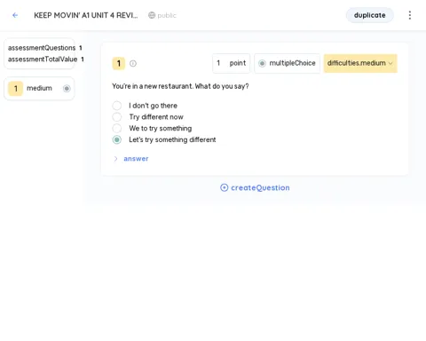This screenshot has width=426, height=341.
Task: Expand the answer section chevron
Action: 115,159
